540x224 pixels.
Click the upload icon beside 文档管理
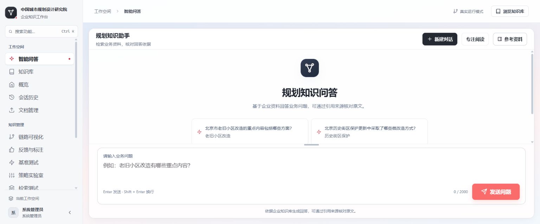click(12, 110)
